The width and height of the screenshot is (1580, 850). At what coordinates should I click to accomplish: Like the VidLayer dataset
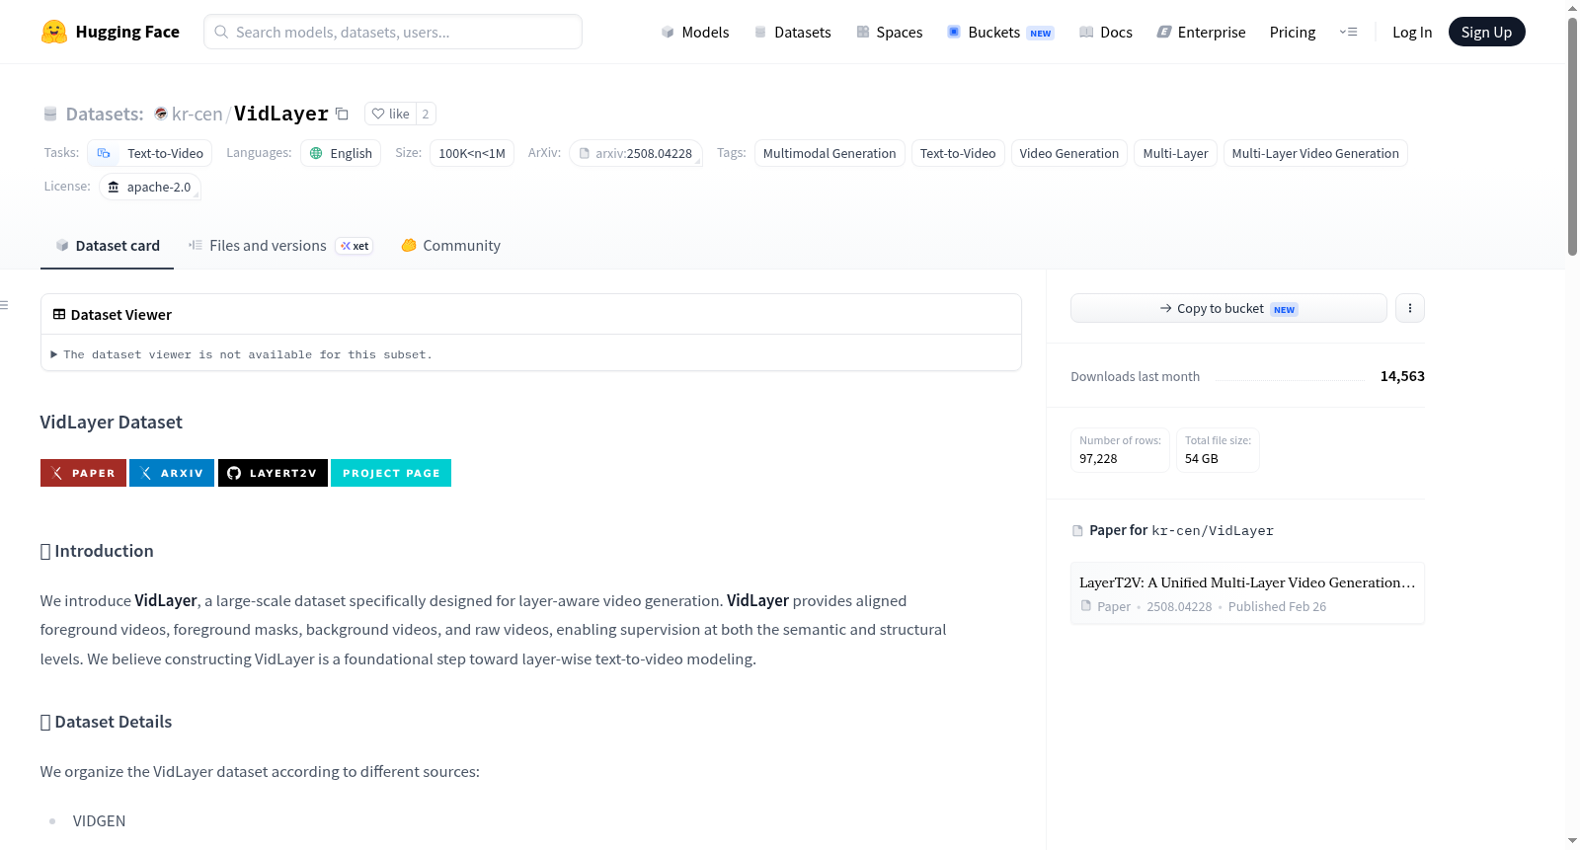pyautogui.click(x=391, y=114)
